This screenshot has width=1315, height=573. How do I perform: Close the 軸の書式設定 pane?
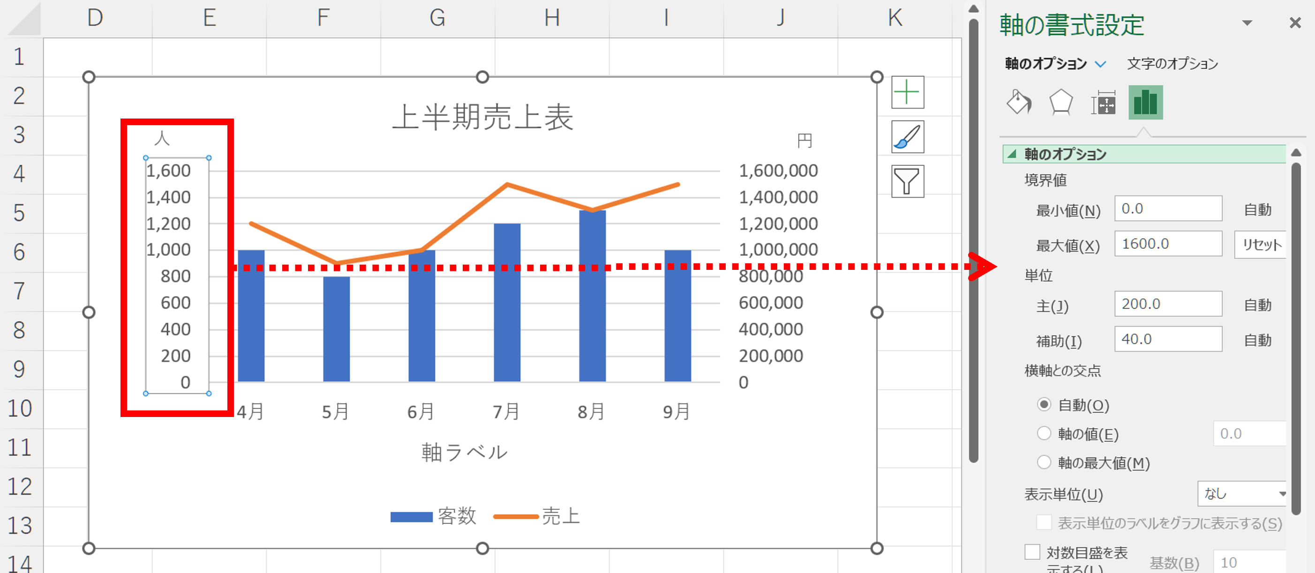[1295, 22]
